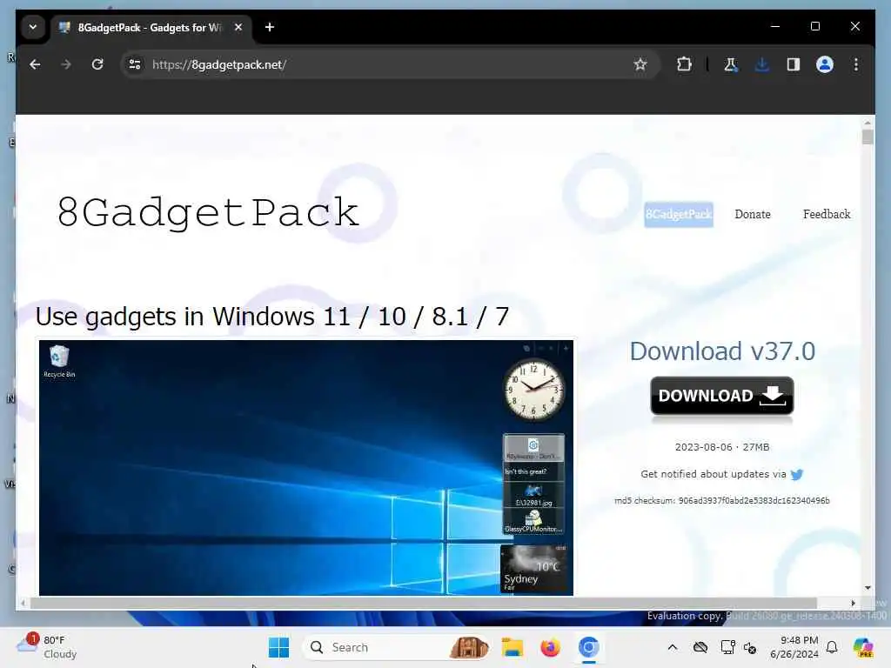Show the browser downloads icon
Image resolution: width=891 pixels, height=668 pixels.
[x=762, y=64]
